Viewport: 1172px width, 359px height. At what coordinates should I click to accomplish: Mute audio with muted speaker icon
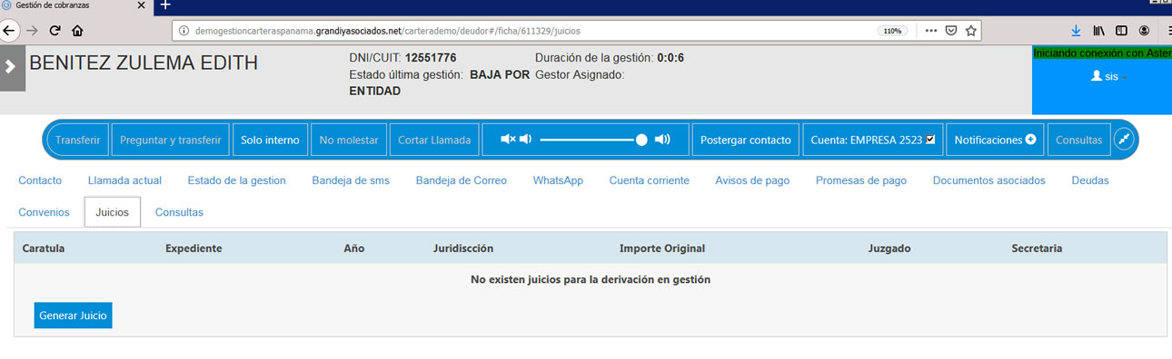point(508,140)
